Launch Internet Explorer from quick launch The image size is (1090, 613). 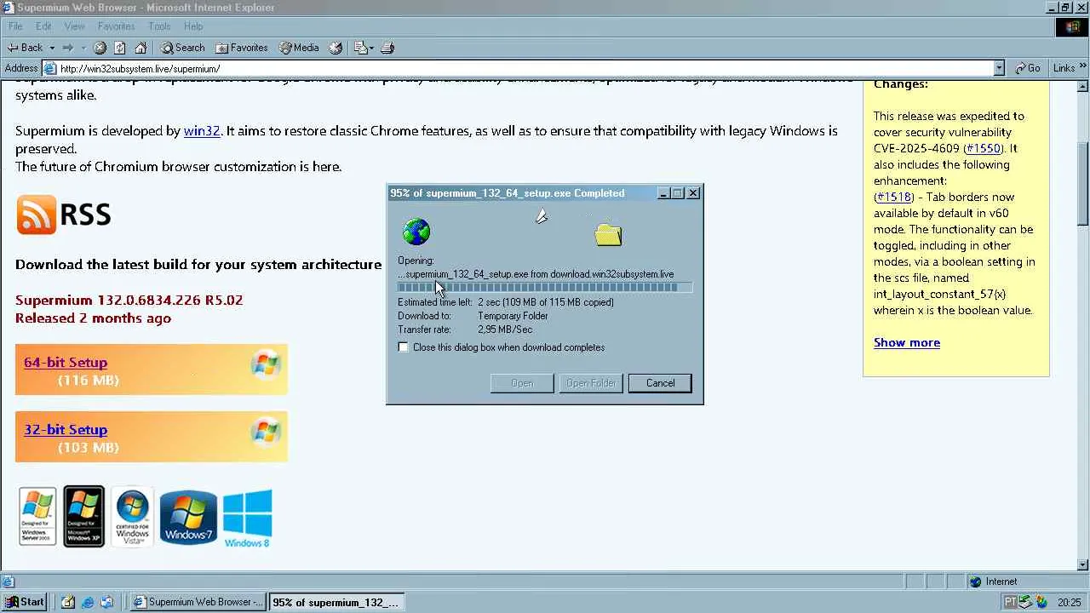(x=87, y=602)
